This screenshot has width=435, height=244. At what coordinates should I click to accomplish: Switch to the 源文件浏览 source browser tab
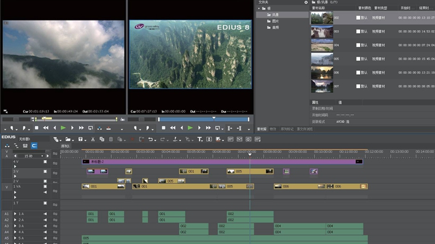click(304, 129)
